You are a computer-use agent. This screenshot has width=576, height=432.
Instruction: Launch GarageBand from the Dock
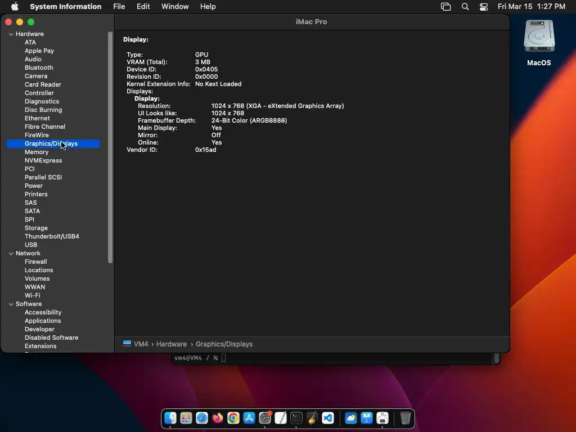pyautogui.click(x=312, y=418)
